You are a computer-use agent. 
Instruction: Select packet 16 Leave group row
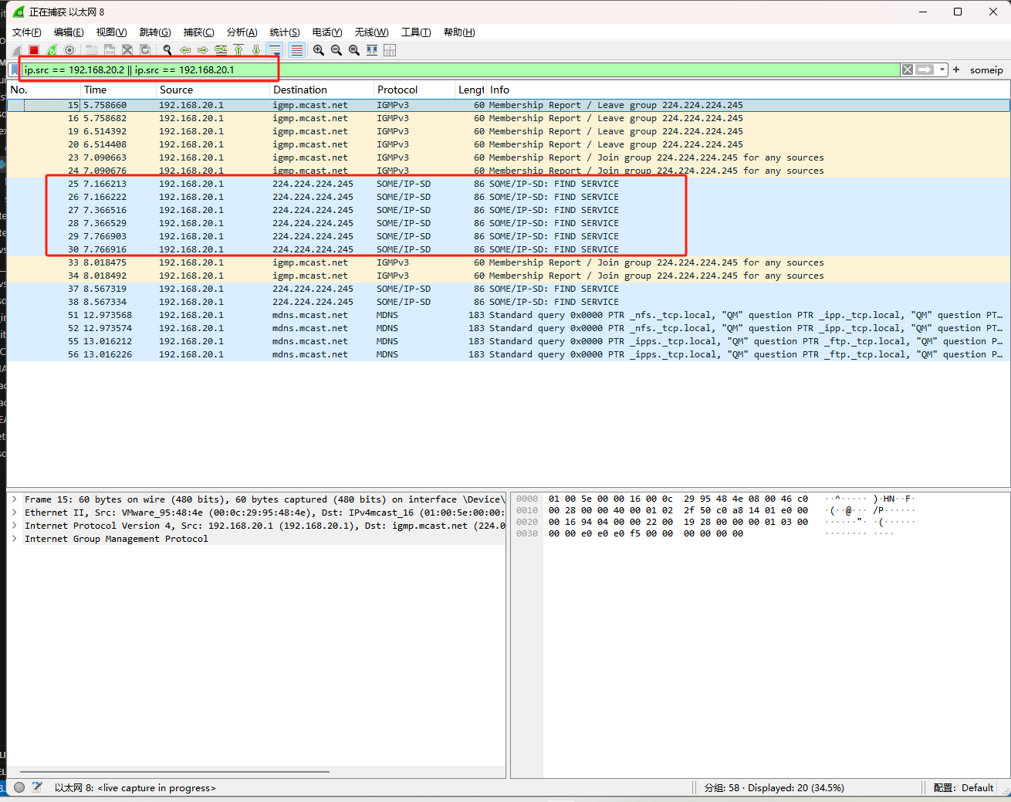click(508, 118)
